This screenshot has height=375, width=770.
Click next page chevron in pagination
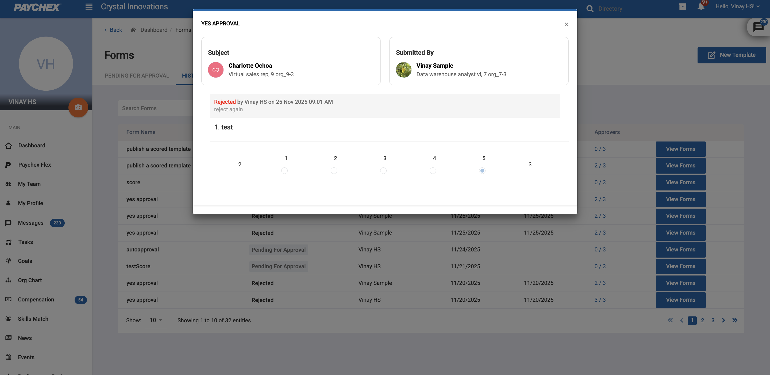tap(723, 320)
